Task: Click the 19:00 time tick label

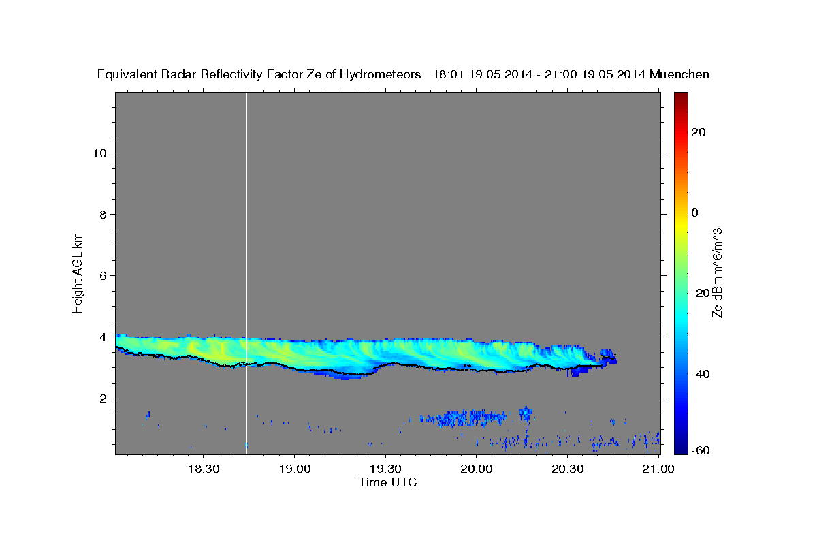Action: tap(294, 469)
